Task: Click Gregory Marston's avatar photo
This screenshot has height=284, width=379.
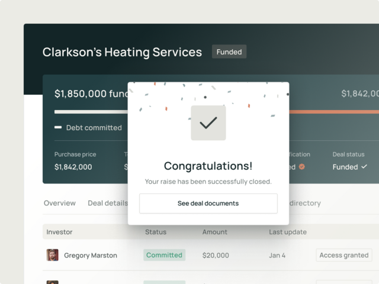Action: (x=53, y=255)
